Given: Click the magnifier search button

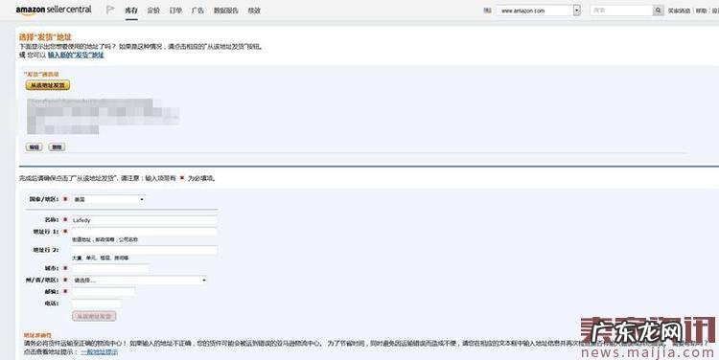Looking at the screenshot, I should pos(658,11).
